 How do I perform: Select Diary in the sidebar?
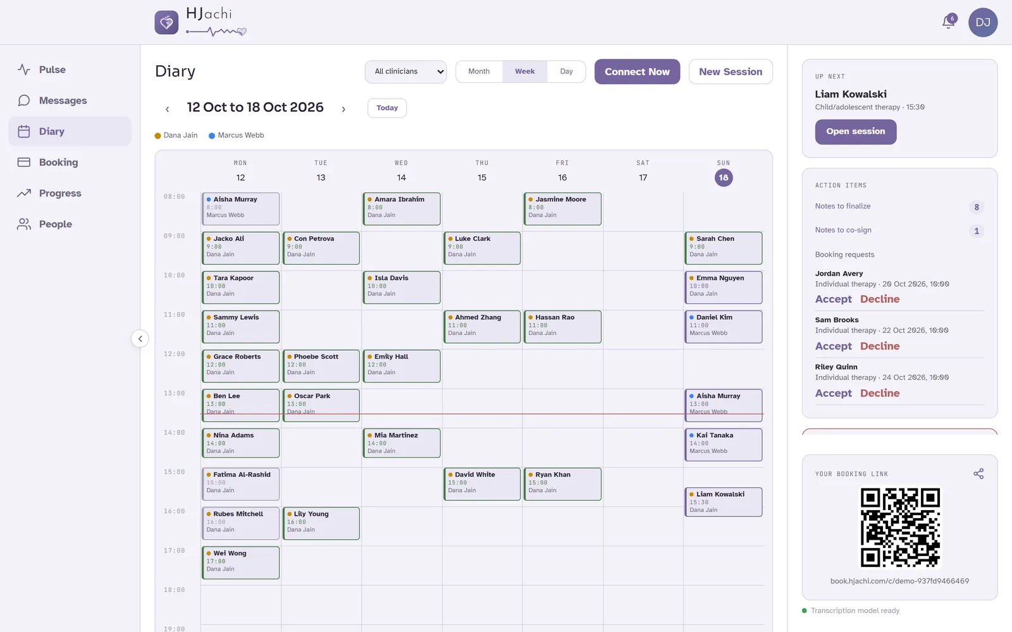pyautogui.click(x=70, y=131)
